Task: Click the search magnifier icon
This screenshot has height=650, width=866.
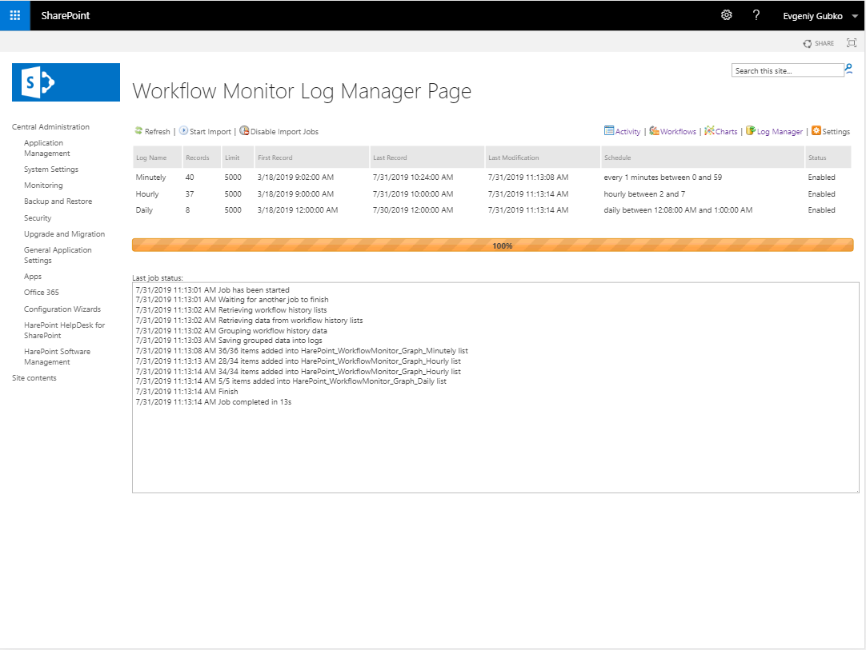Action: [x=849, y=70]
